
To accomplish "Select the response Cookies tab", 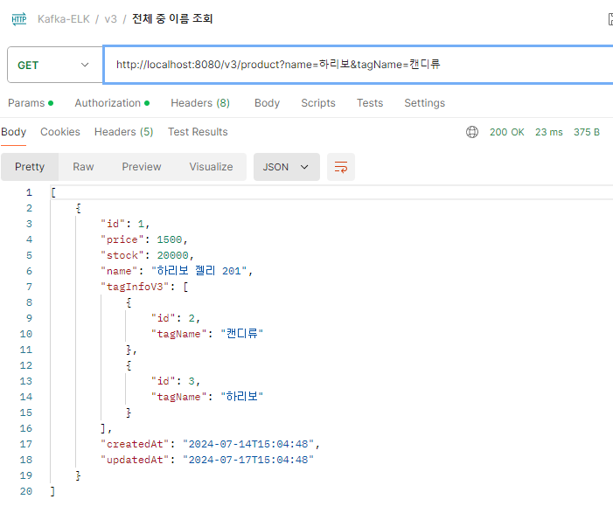I will point(60,132).
